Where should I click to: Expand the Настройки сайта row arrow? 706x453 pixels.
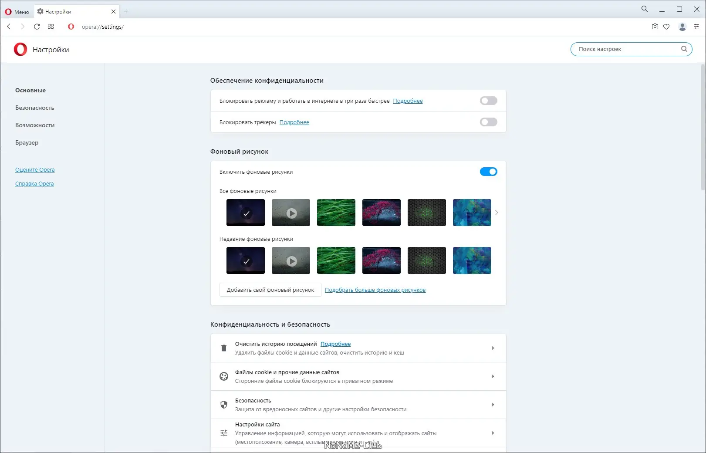click(x=493, y=433)
